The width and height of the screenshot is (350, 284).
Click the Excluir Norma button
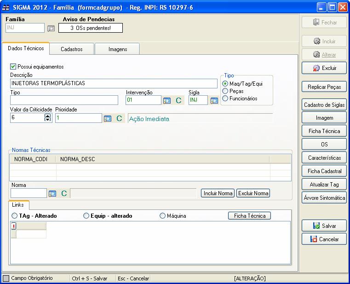click(x=253, y=193)
